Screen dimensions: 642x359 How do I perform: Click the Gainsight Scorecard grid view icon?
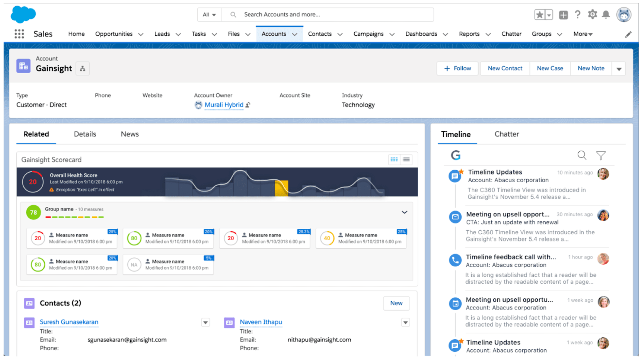click(394, 159)
